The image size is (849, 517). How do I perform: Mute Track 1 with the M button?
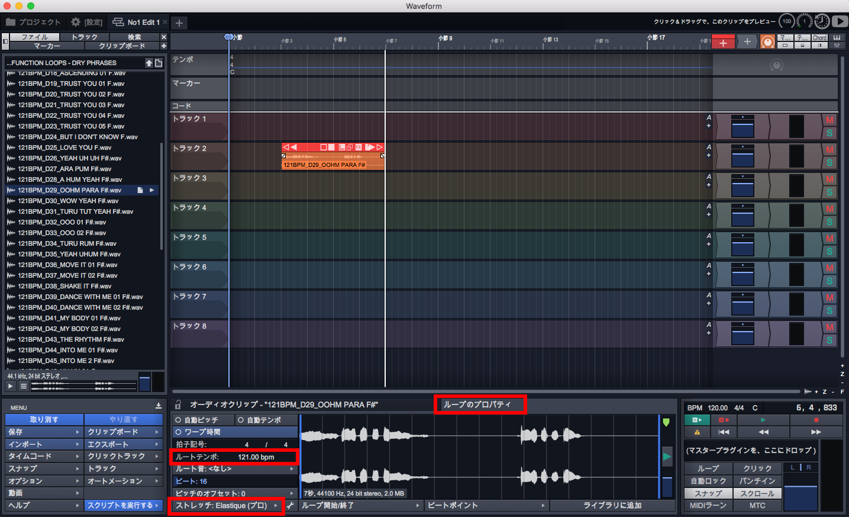[829, 120]
